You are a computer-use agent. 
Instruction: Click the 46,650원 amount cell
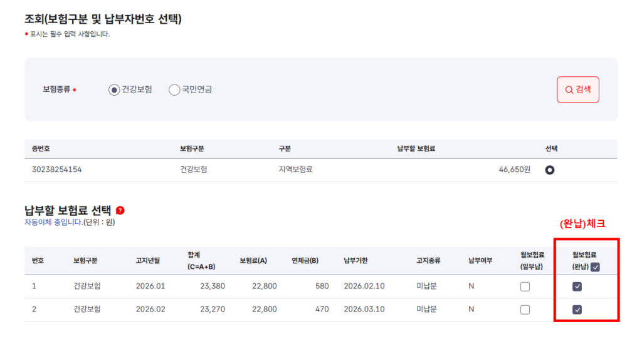click(x=514, y=169)
